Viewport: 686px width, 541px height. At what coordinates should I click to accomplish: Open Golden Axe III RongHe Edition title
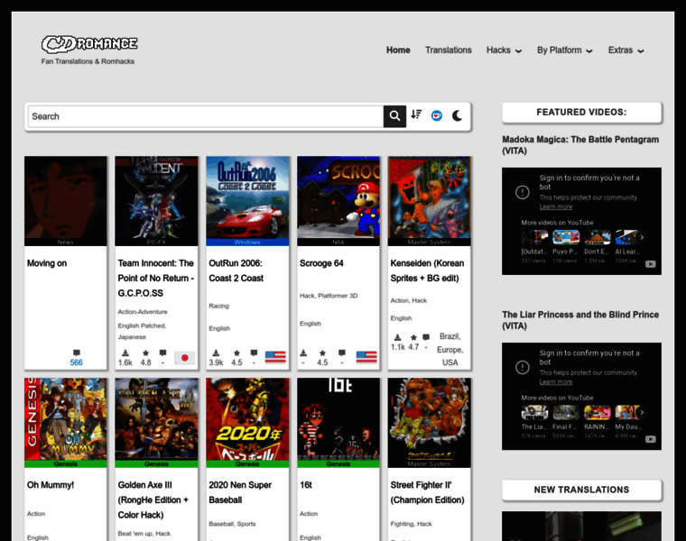pyautogui.click(x=153, y=500)
